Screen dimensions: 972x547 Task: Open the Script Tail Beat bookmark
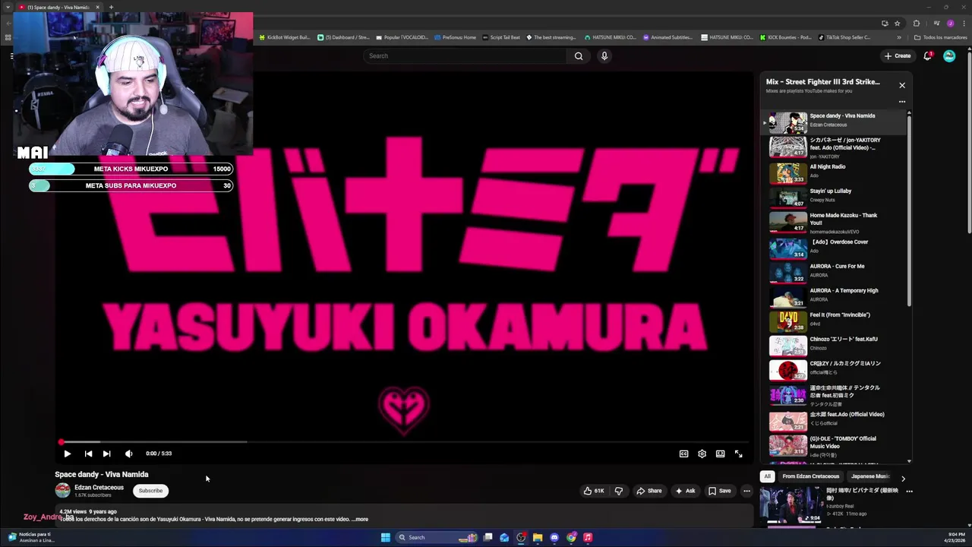(501, 37)
